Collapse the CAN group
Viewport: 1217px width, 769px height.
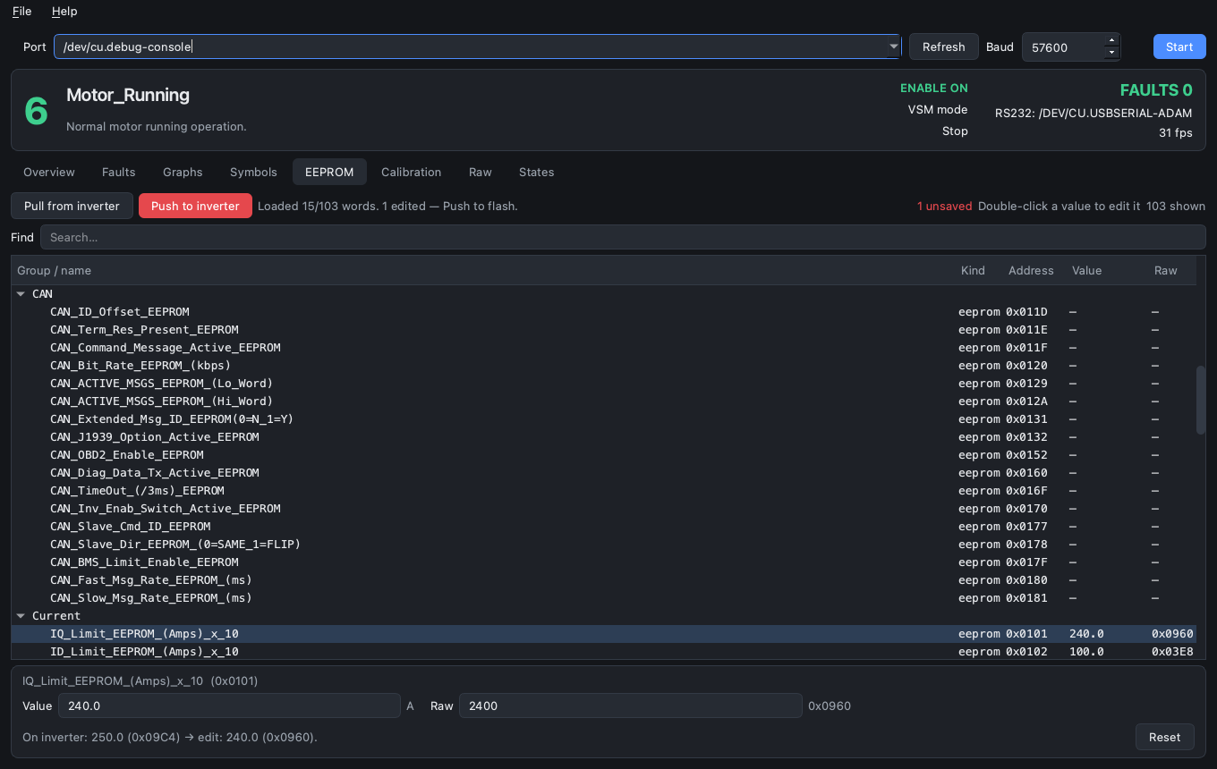point(21,293)
